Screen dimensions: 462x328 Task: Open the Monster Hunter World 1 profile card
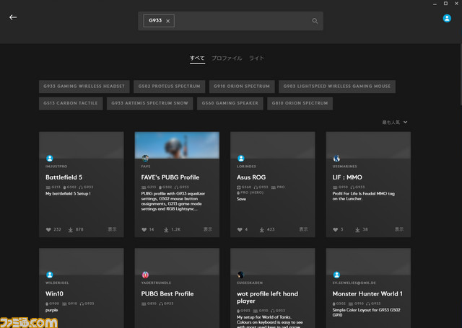[367, 294]
